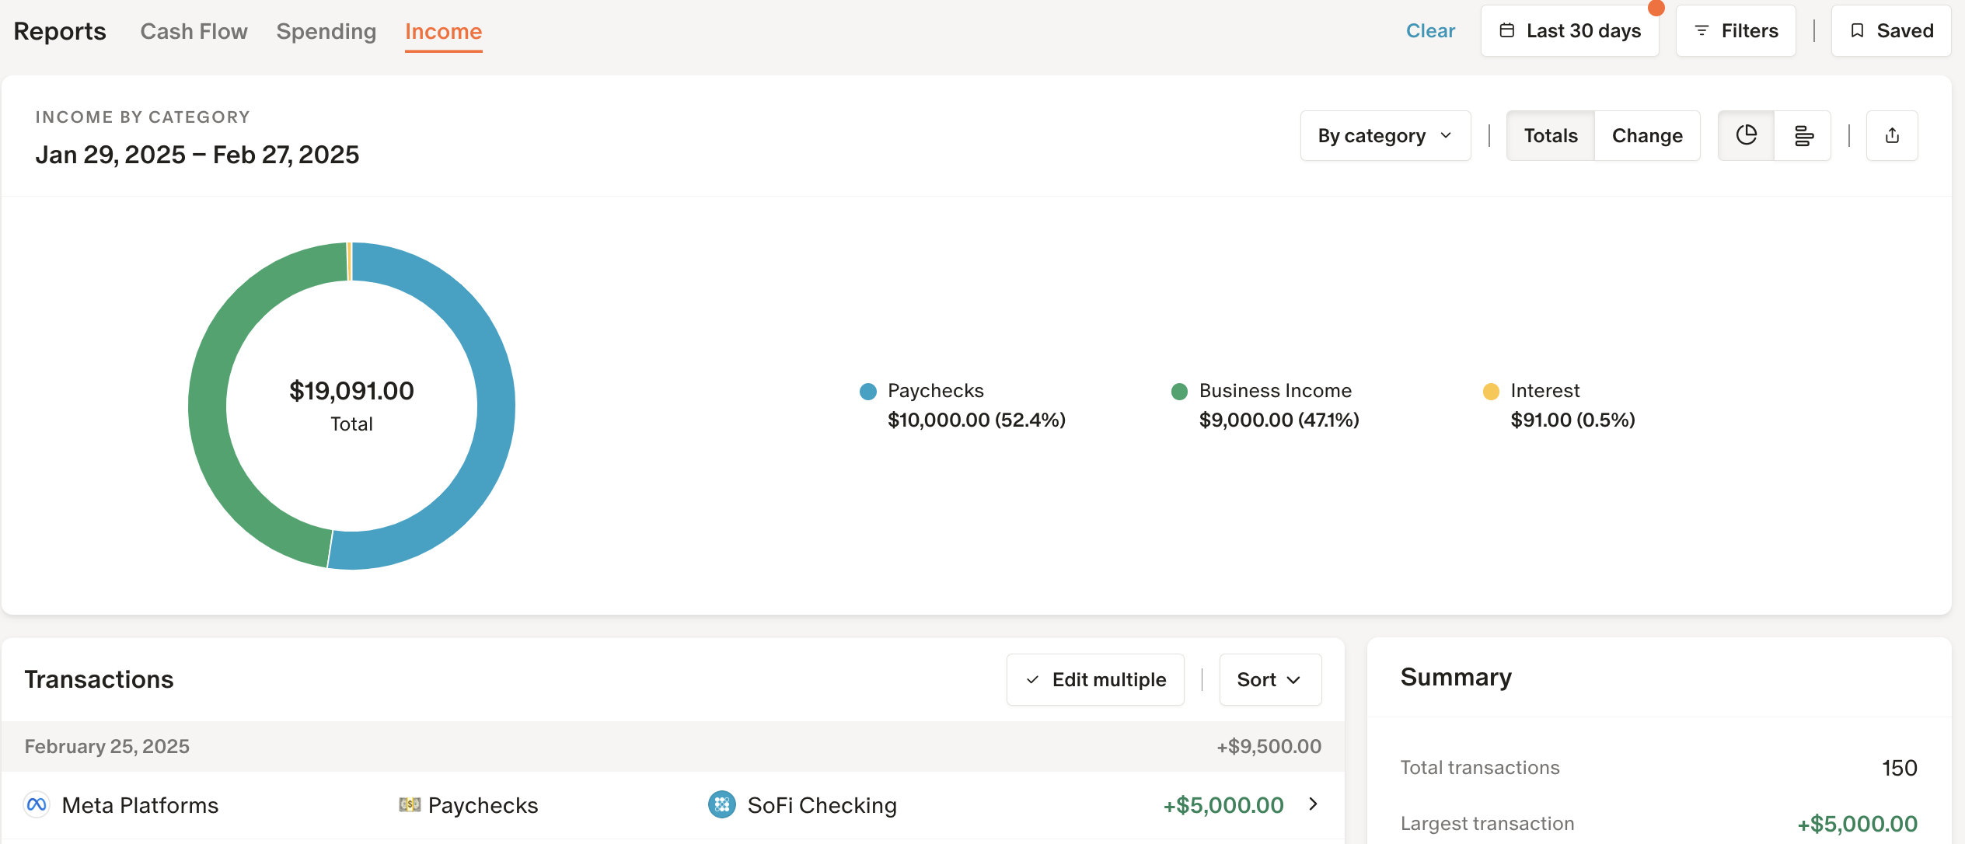Switch to the Cash Flow tab
The height and width of the screenshot is (844, 1965).
click(x=194, y=31)
